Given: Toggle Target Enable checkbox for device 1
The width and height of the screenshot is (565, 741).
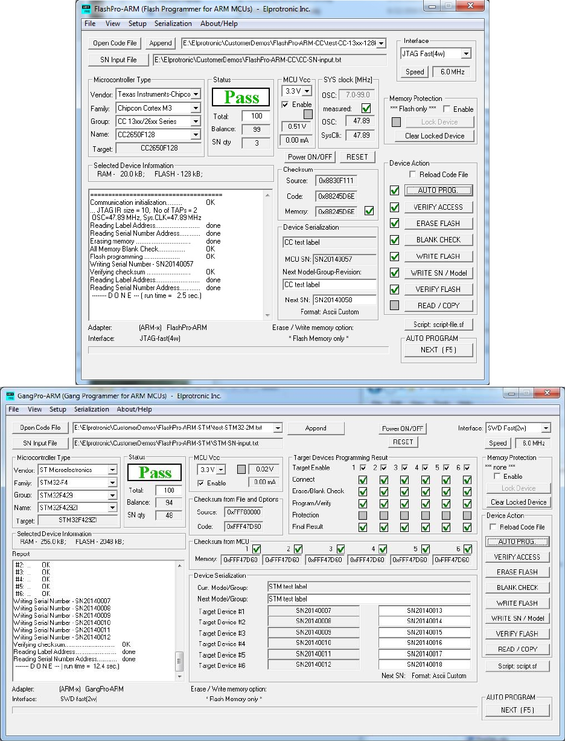Looking at the screenshot, I should 363,468.
